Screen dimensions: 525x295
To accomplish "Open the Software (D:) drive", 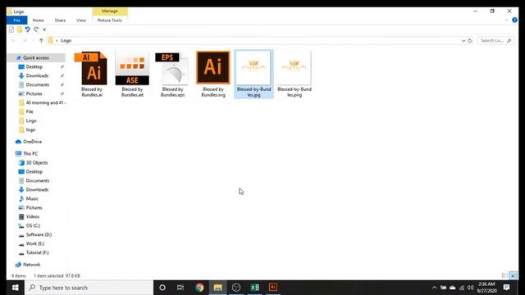I will (39, 235).
